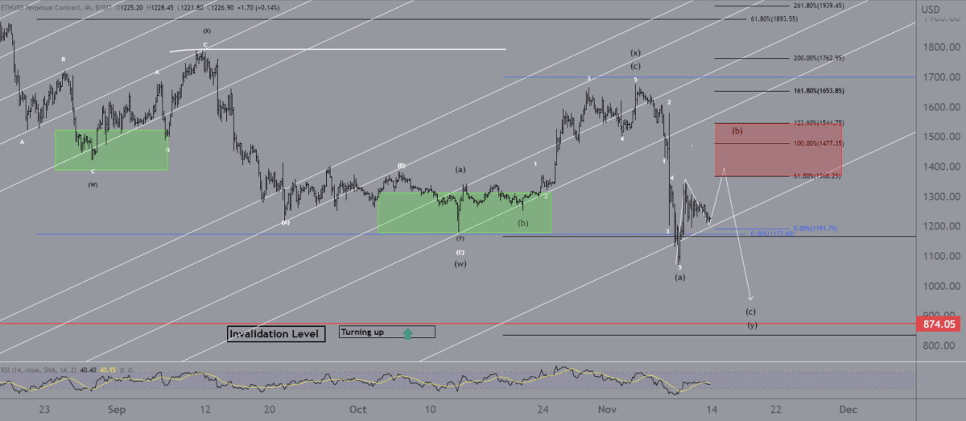Select the Invalidation Level text box

[276, 334]
